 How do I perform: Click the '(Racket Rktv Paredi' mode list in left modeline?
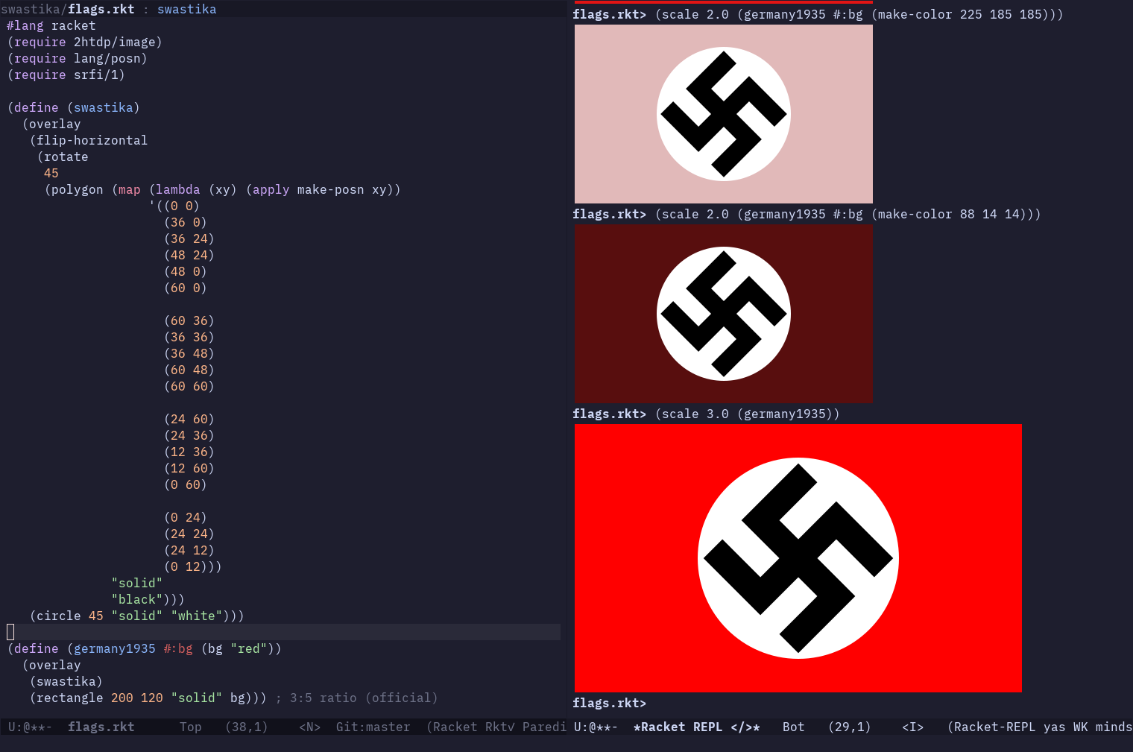point(496,727)
